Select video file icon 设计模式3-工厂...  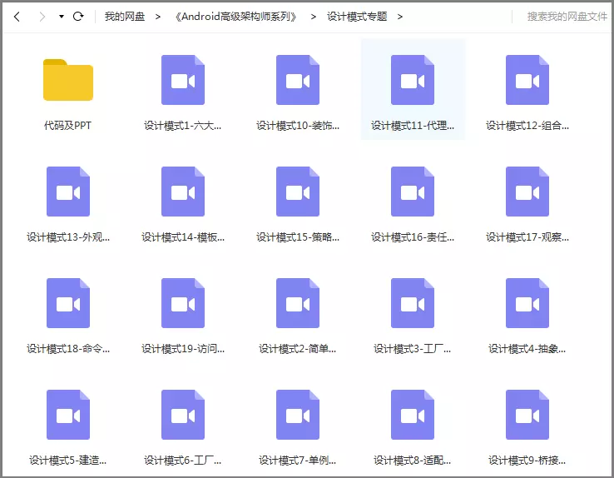413,303
